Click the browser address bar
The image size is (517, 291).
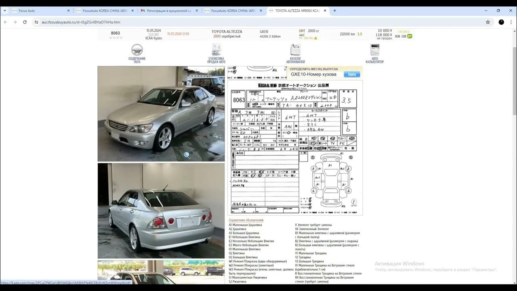(258, 22)
